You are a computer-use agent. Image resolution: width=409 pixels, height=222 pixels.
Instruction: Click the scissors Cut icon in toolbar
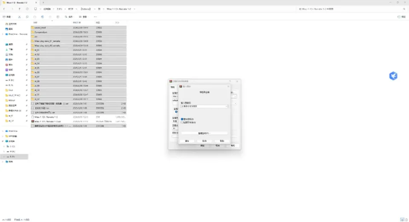pos(19,17)
